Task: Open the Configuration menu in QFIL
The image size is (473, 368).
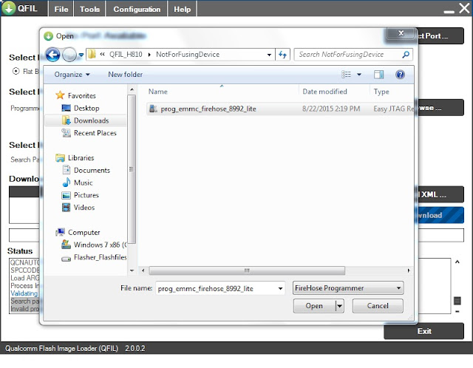Action: coord(137,9)
